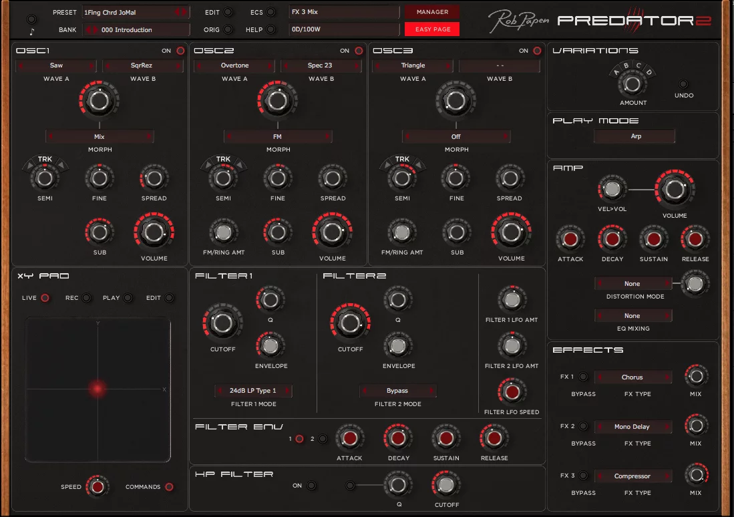Image resolution: width=734 pixels, height=517 pixels.
Task: Open FX 2 type Mono Delay dropdown
Action: (x=633, y=427)
